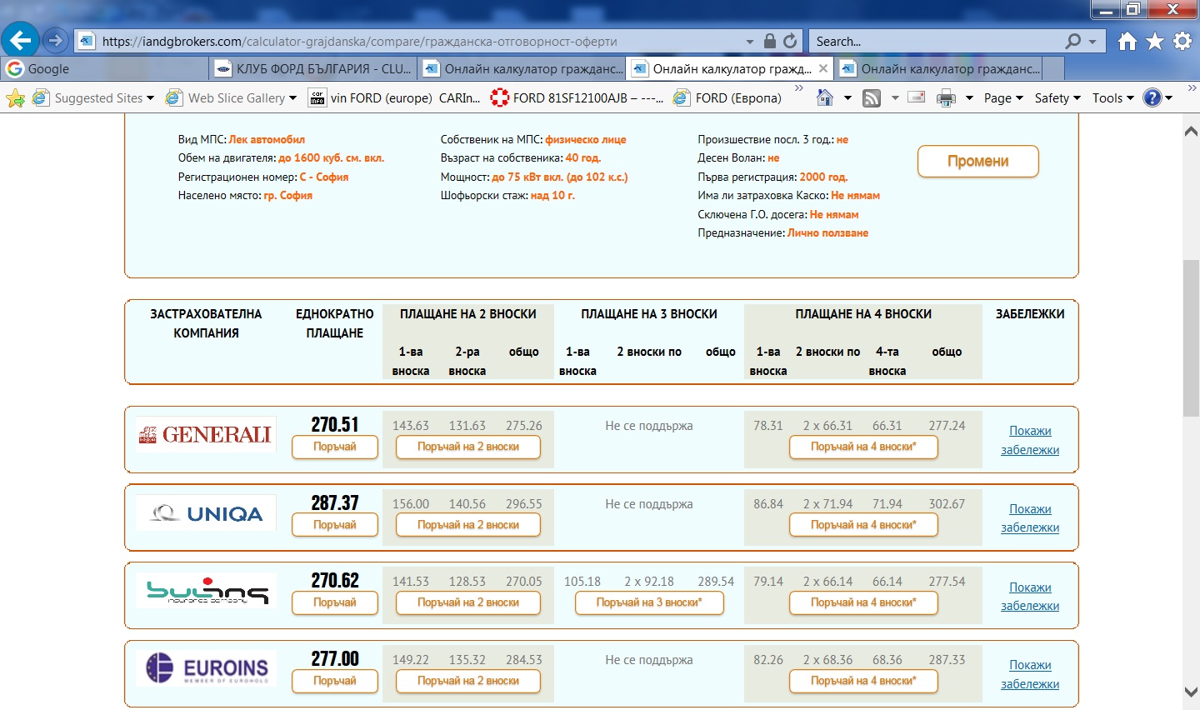Open address bar autocomplete dropdown arrow
The width and height of the screenshot is (1200, 710).
tap(749, 42)
